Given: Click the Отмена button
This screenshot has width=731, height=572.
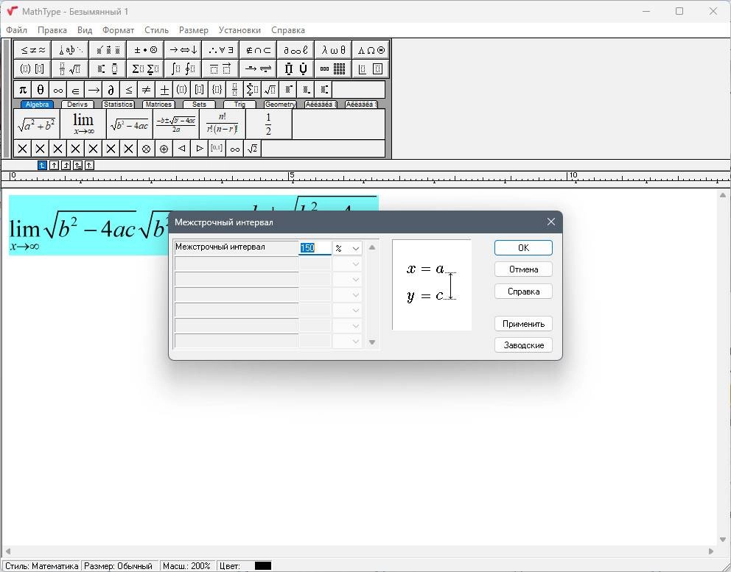Looking at the screenshot, I should (523, 269).
